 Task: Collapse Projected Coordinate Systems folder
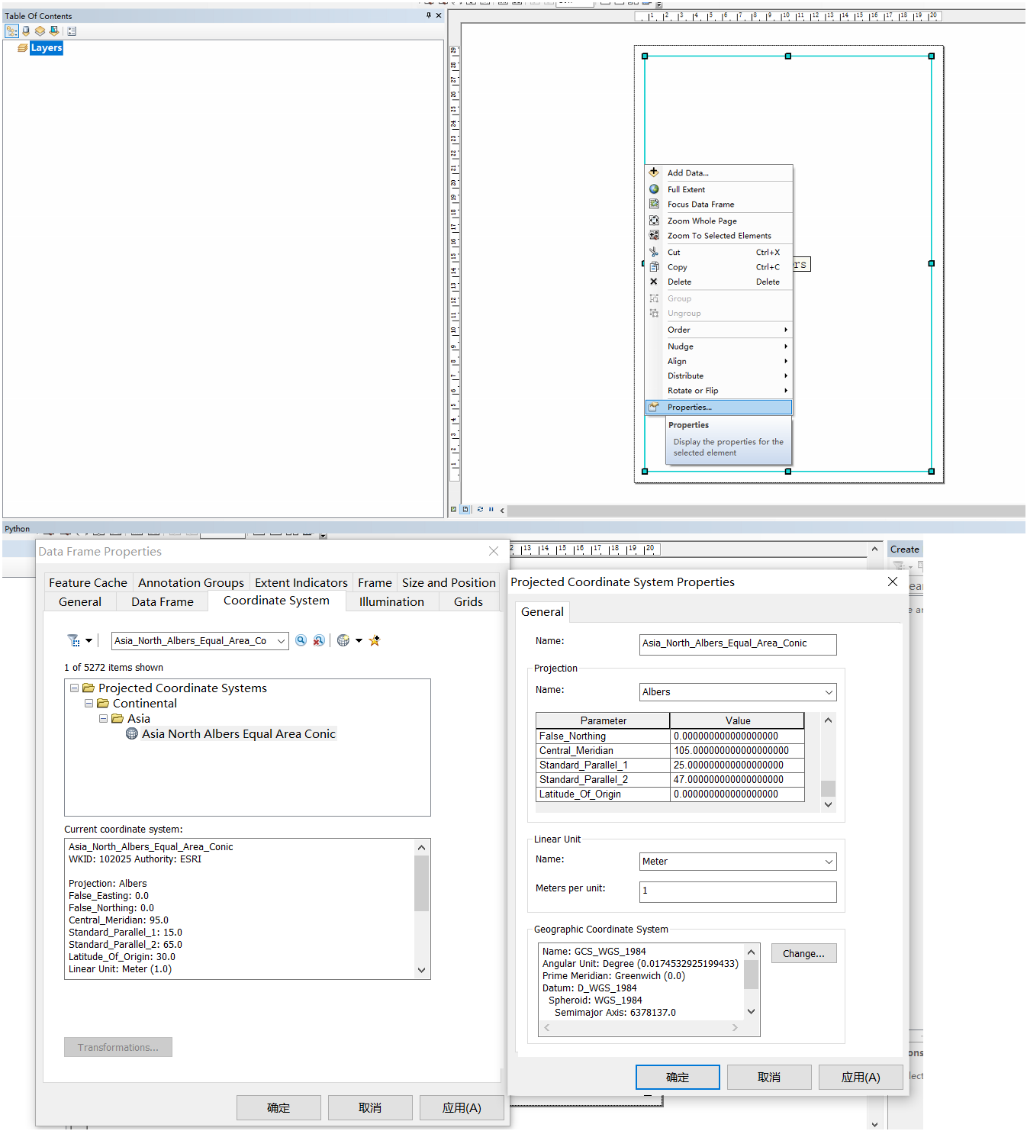(75, 688)
